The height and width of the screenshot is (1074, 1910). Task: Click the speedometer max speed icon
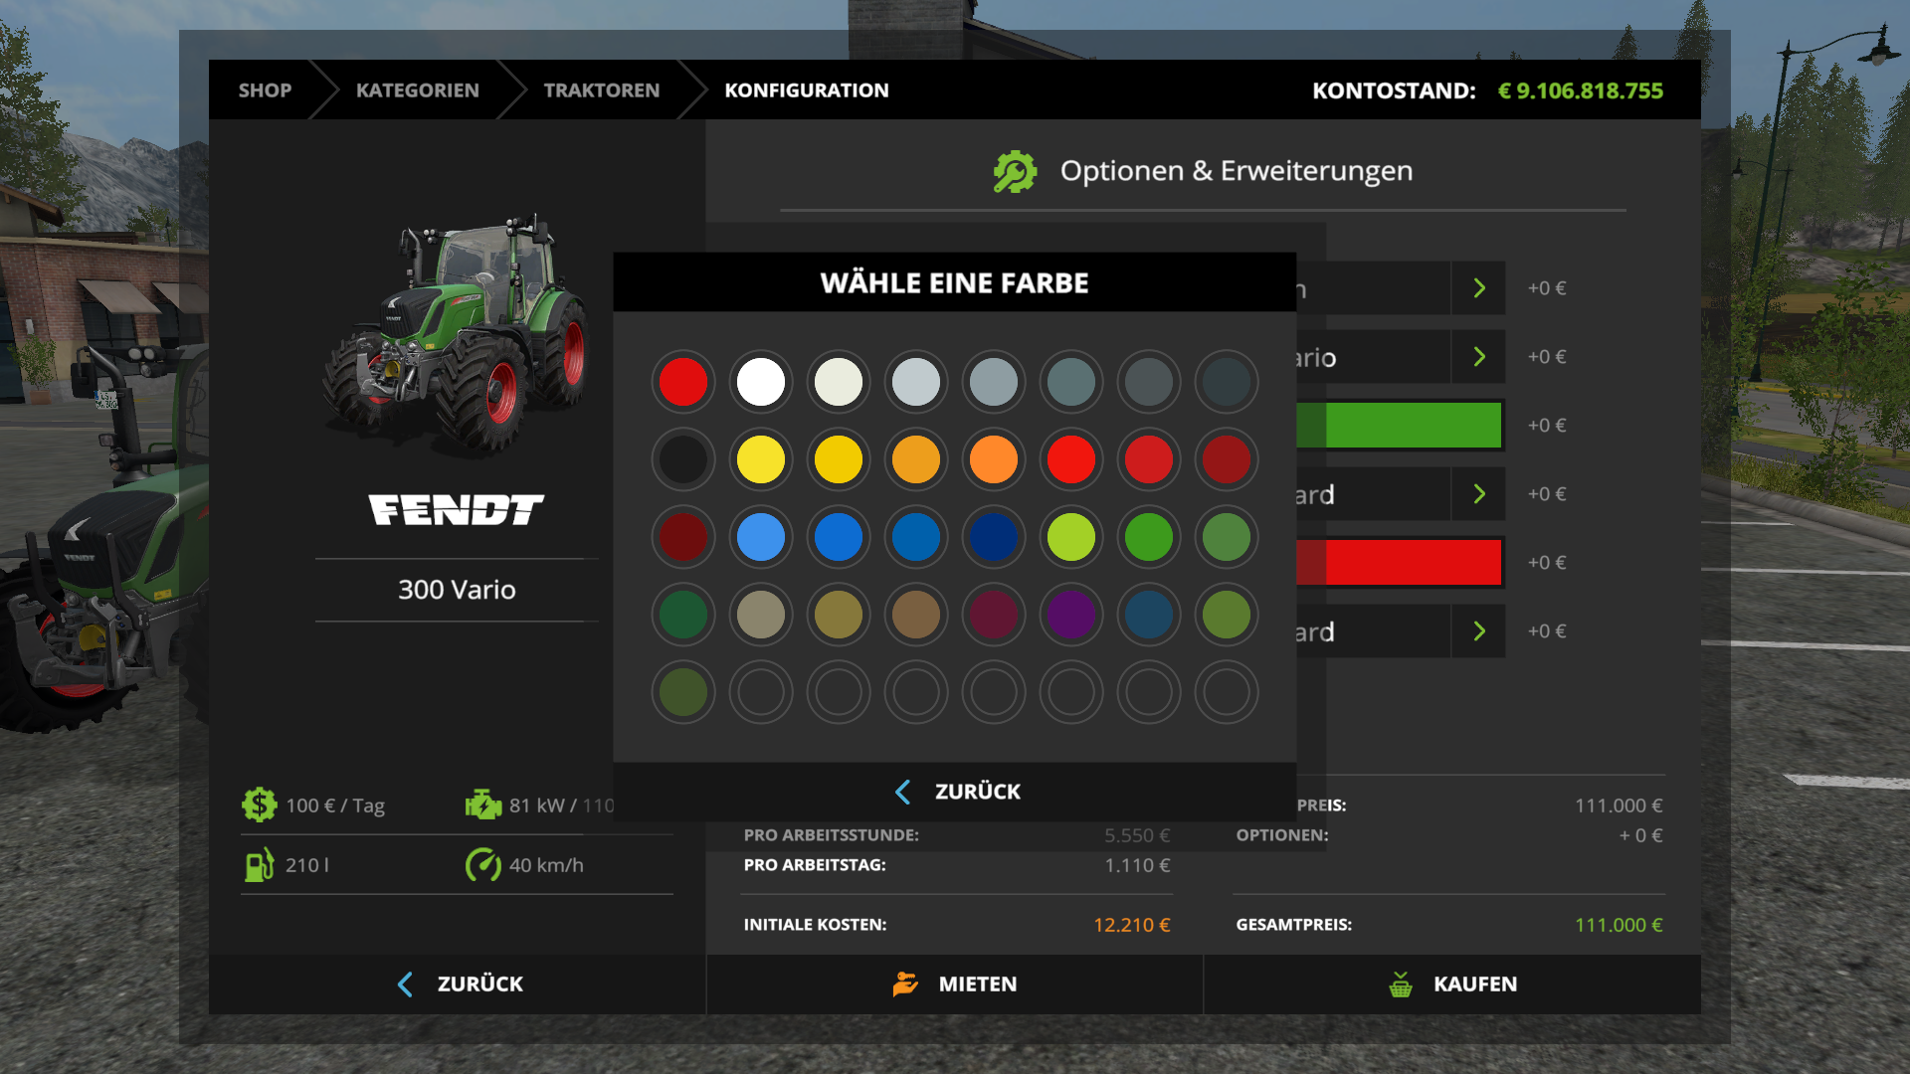(483, 865)
